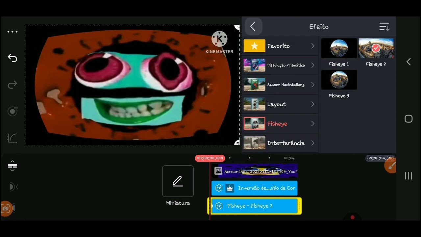Undo the last edit

[x=12, y=58]
